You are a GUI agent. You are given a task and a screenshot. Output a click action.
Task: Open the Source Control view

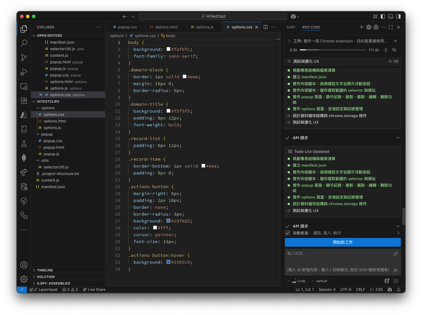[24, 58]
